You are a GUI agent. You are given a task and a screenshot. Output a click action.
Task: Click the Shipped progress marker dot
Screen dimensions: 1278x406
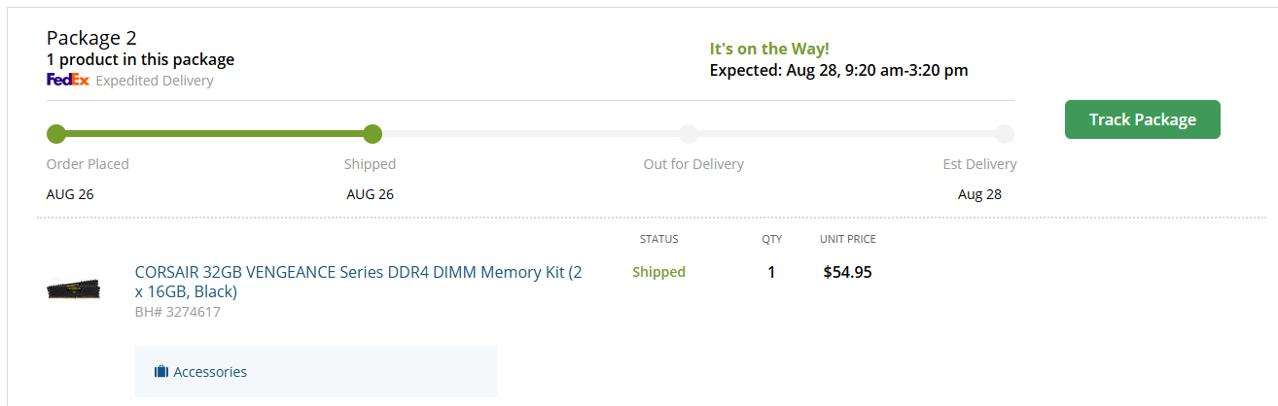click(373, 134)
